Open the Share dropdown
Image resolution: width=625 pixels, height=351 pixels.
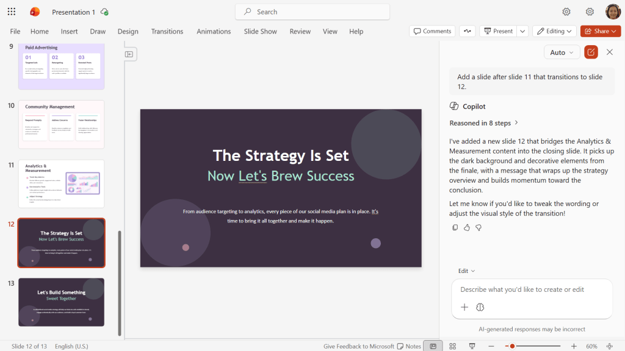point(601,31)
